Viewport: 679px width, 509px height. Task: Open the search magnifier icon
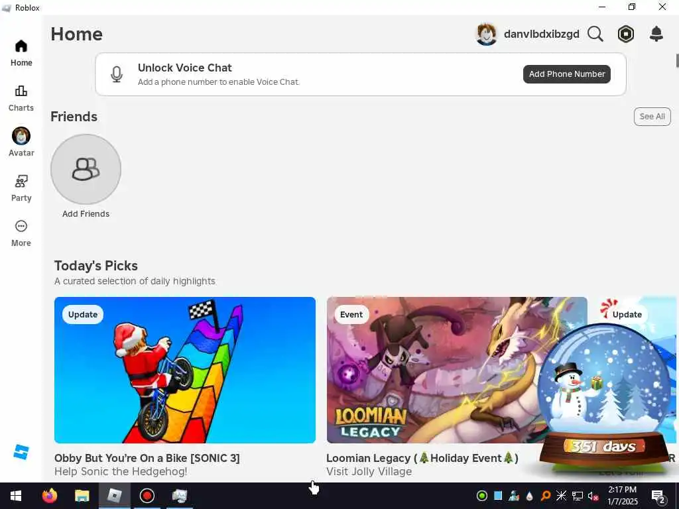tap(595, 34)
